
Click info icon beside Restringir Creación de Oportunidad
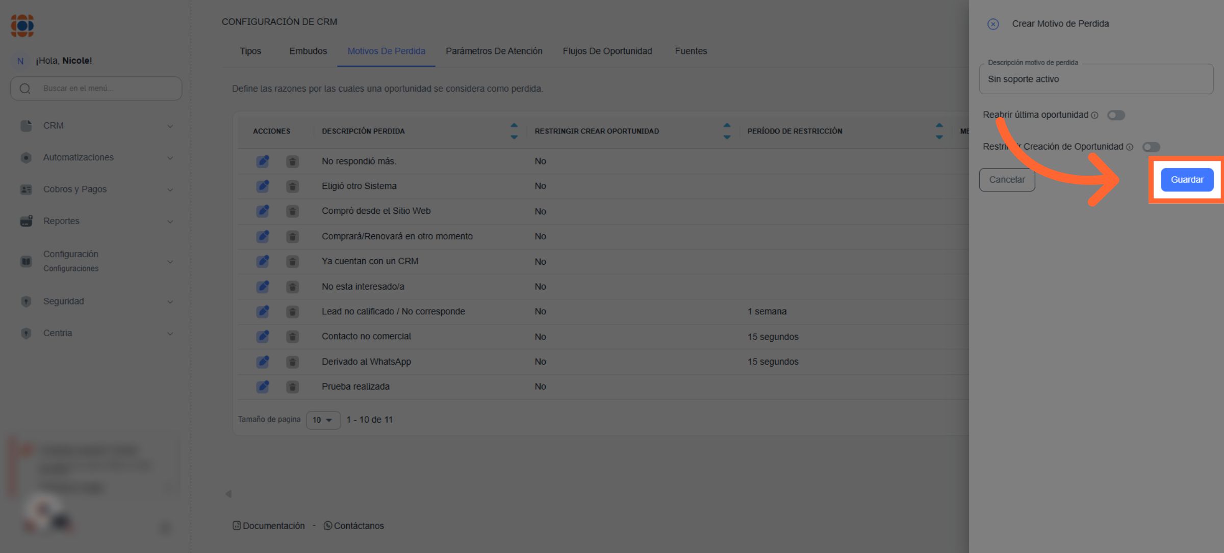1130,147
